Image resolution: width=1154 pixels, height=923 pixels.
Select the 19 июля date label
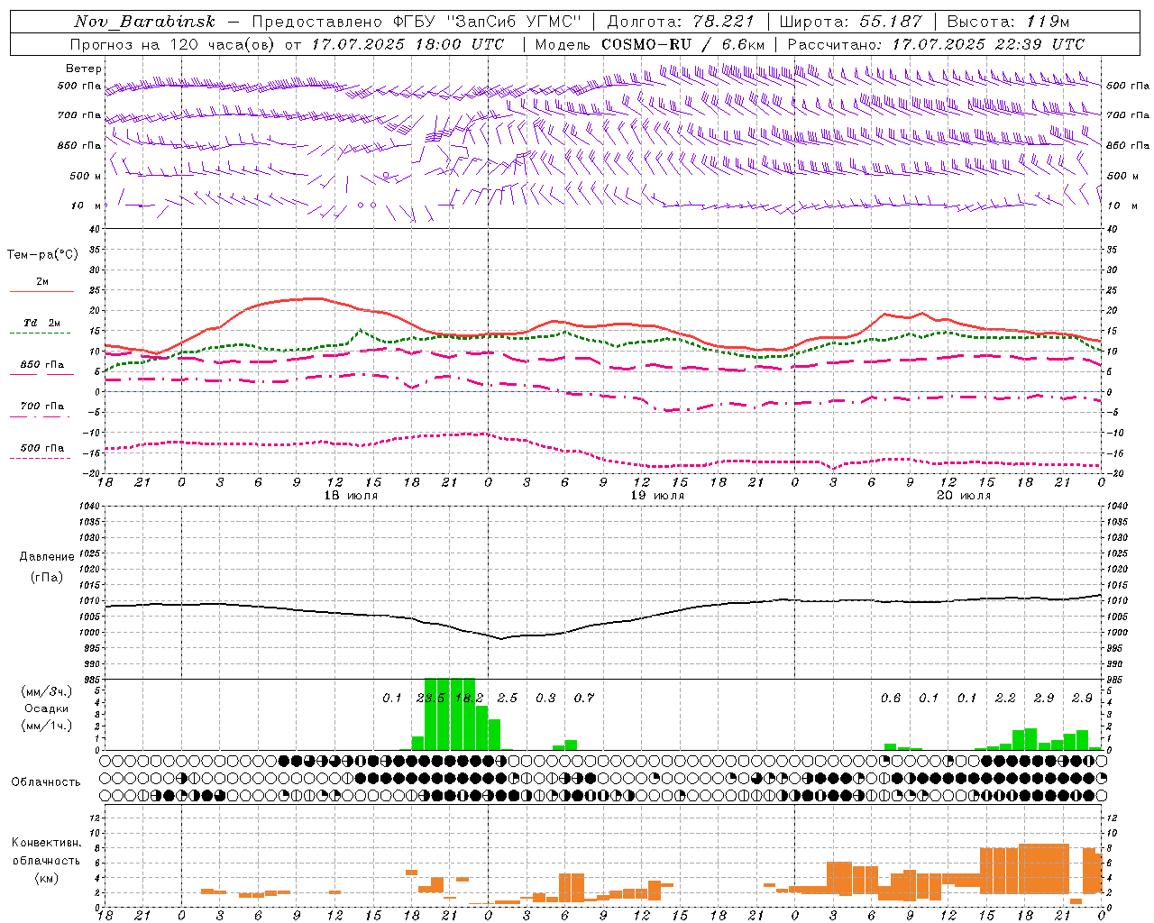(657, 496)
